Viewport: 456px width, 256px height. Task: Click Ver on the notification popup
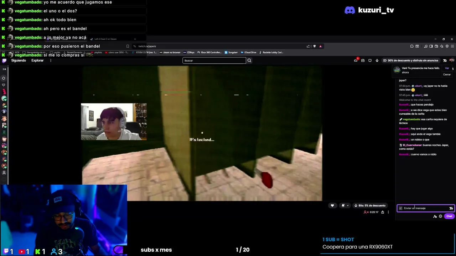click(x=447, y=68)
